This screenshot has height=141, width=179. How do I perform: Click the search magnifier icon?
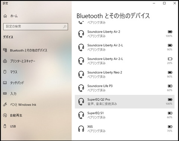point(65,27)
